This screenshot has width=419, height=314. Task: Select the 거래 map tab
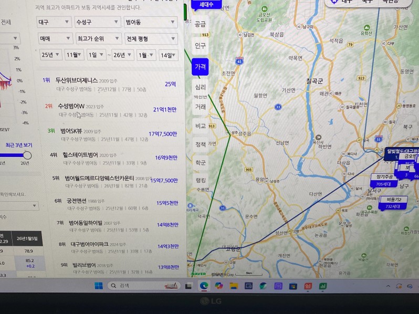(201, 107)
